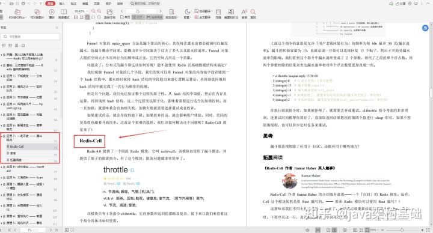Expand the 应用 1 bookmark arrow
This screenshot has height=233, width=433.
point(1,76)
